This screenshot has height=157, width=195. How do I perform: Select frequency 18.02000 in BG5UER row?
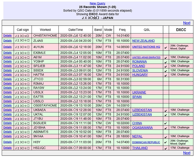[123, 123]
